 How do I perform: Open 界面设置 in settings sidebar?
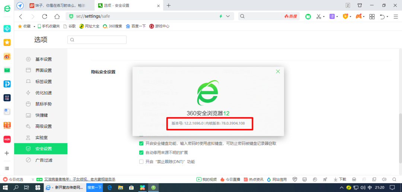click(x=41, y=70)
